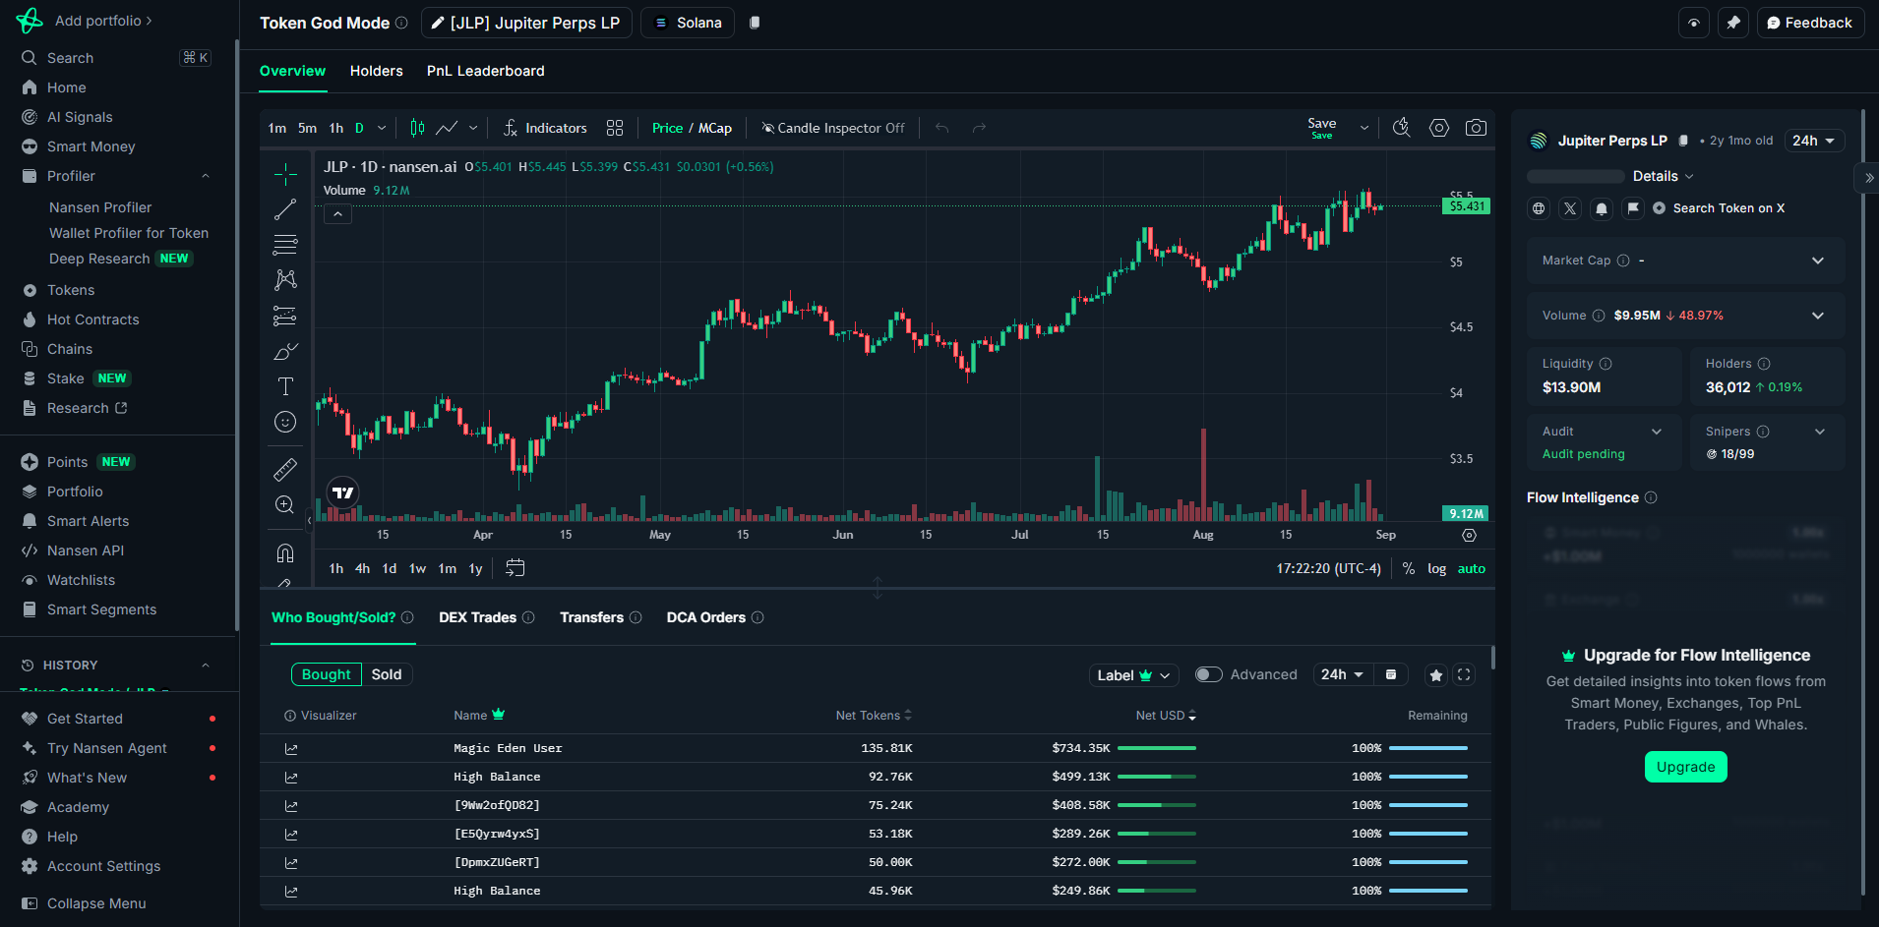Expand the Snipers section chevron
Screen dimensions: 1879x927
point(1821,431)
